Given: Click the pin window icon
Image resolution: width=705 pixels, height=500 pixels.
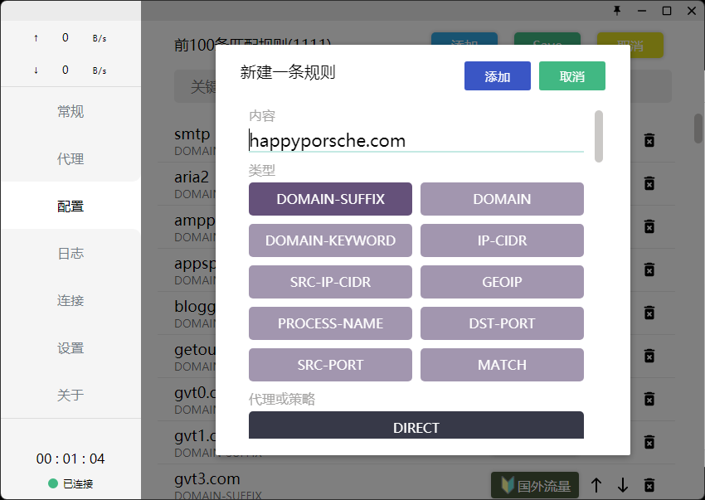Looking at the screenshot, I should (617, 10).
